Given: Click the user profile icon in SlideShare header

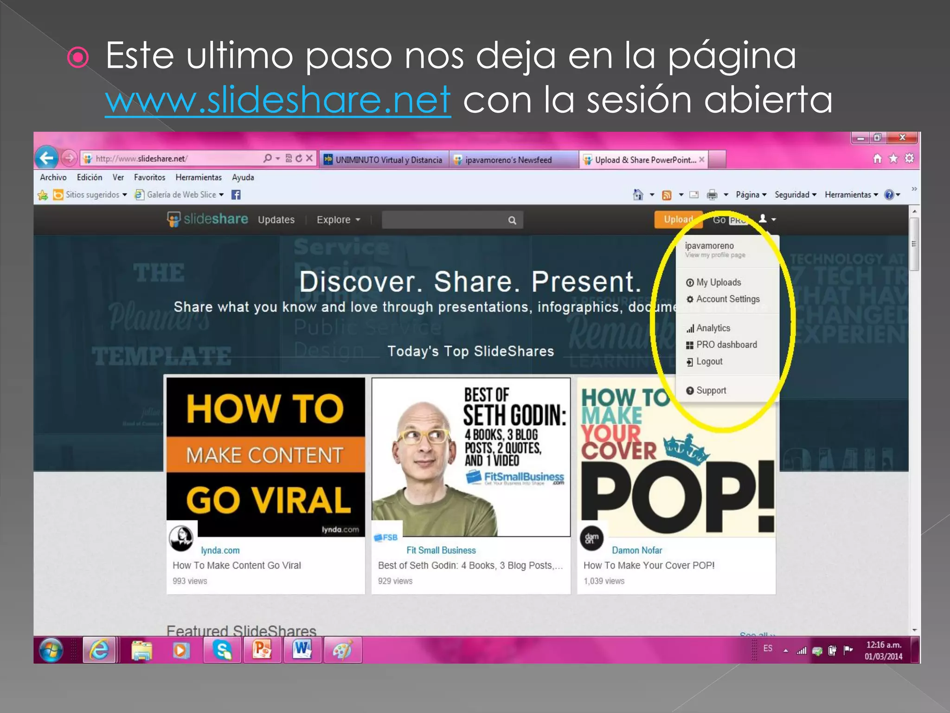Looking at the screenshot, I should point(763,219).
